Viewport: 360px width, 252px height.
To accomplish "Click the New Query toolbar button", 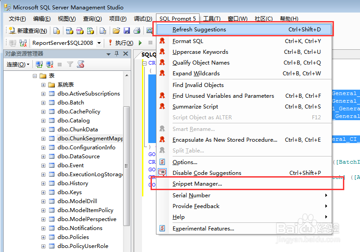I will pyautogui.click(x=28, y=30).
